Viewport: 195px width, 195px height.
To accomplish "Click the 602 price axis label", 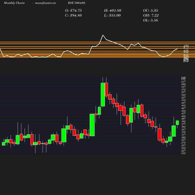I will pyautogui.click(x=183, y=84).
